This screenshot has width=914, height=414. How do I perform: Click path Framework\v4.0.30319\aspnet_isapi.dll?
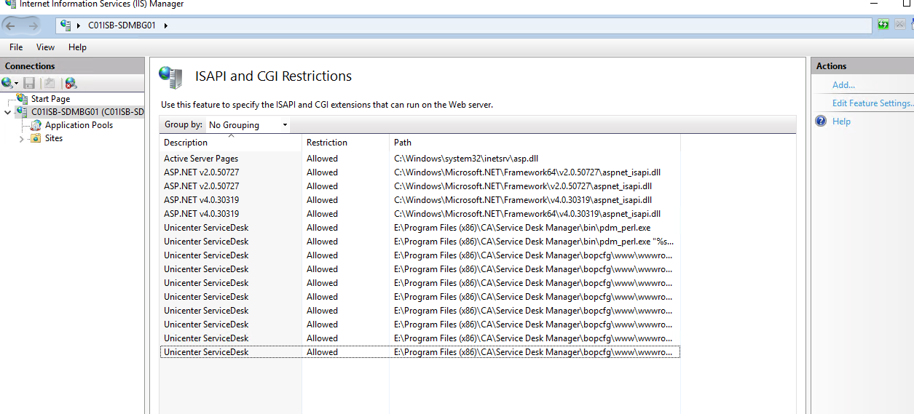523,200
